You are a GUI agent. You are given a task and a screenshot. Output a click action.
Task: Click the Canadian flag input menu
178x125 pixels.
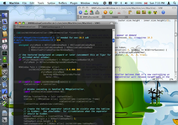(x=146, y=3)
